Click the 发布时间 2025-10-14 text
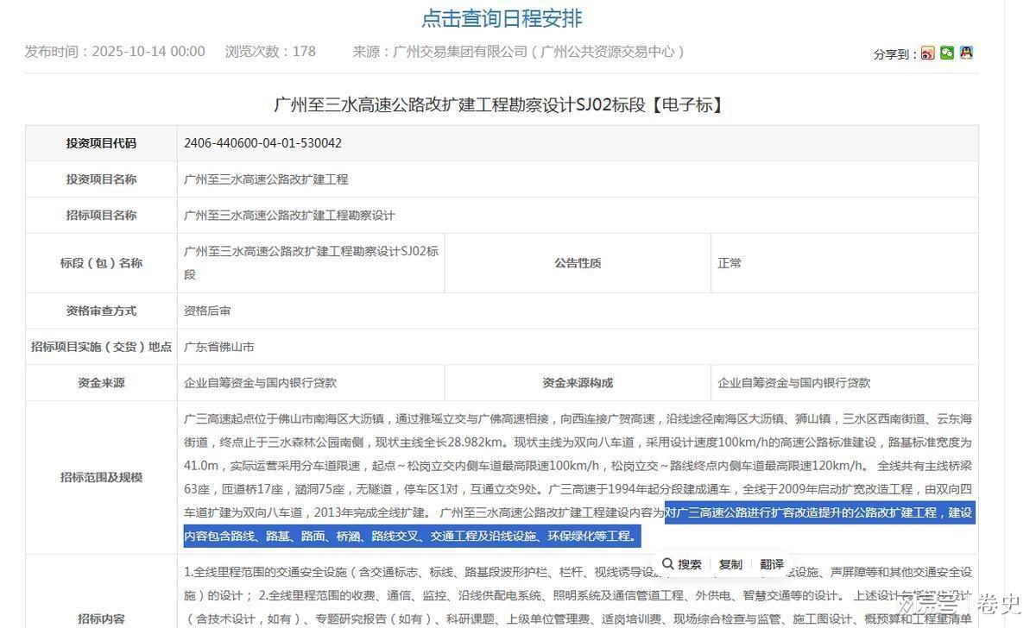1036x628 pixels. pos(115,52)
